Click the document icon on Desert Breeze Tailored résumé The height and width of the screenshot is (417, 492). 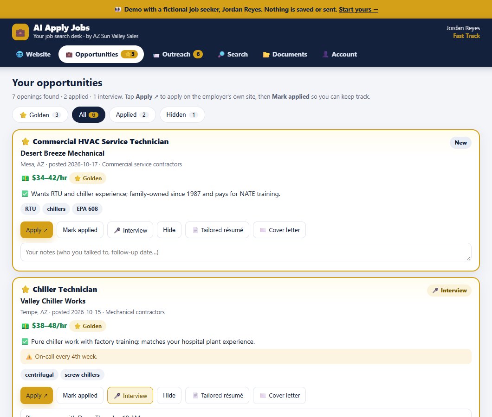(195, 230)
